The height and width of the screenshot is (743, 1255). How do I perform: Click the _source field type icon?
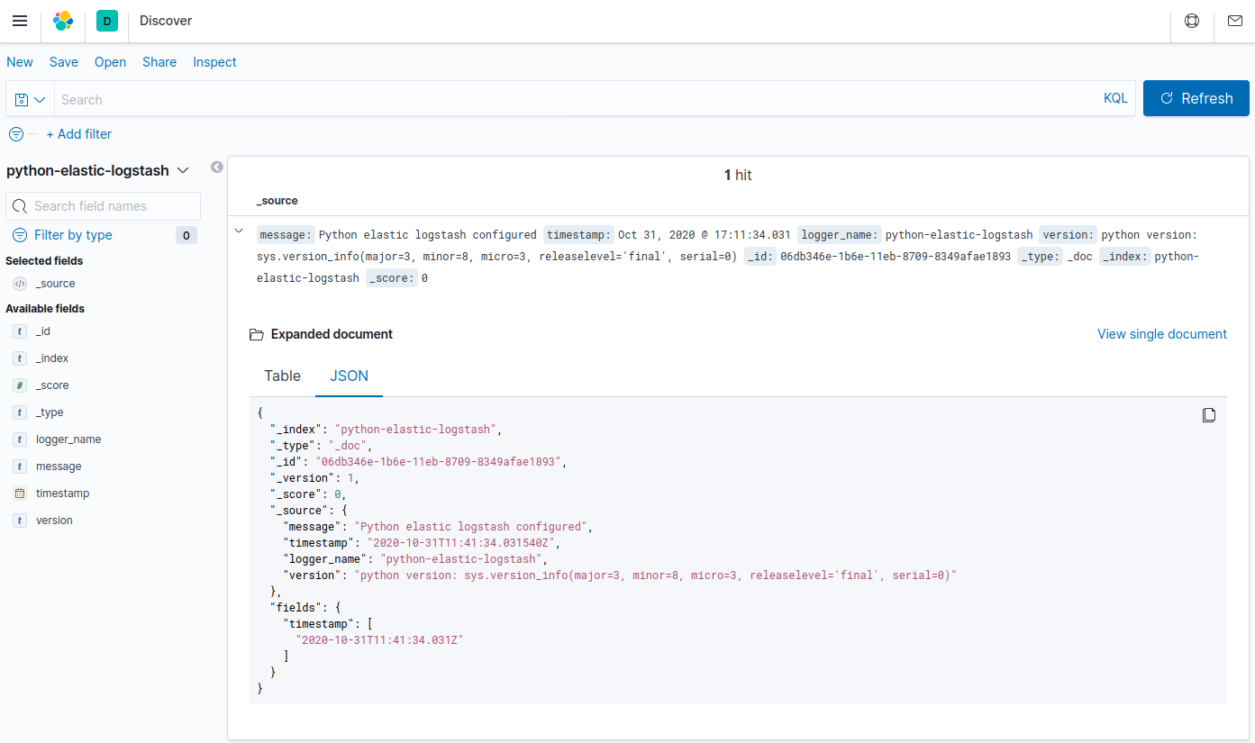pyautogui.click(x=20, y=284)
